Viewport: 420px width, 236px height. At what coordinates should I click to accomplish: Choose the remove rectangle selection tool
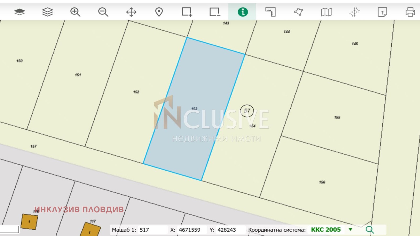tap(215, 12)
